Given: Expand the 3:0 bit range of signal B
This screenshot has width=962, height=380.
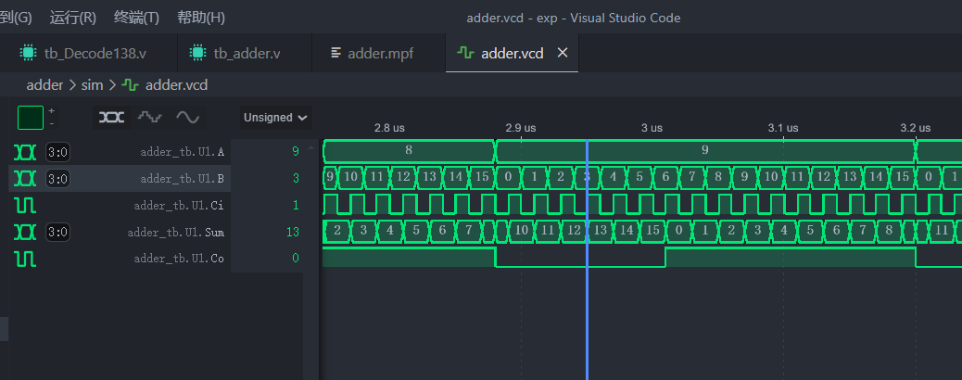Looking at the screenshot, I should 57,178.
